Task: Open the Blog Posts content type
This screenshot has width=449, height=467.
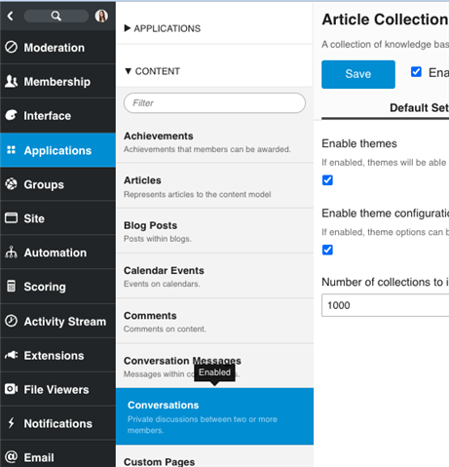Action: point(214,231)
